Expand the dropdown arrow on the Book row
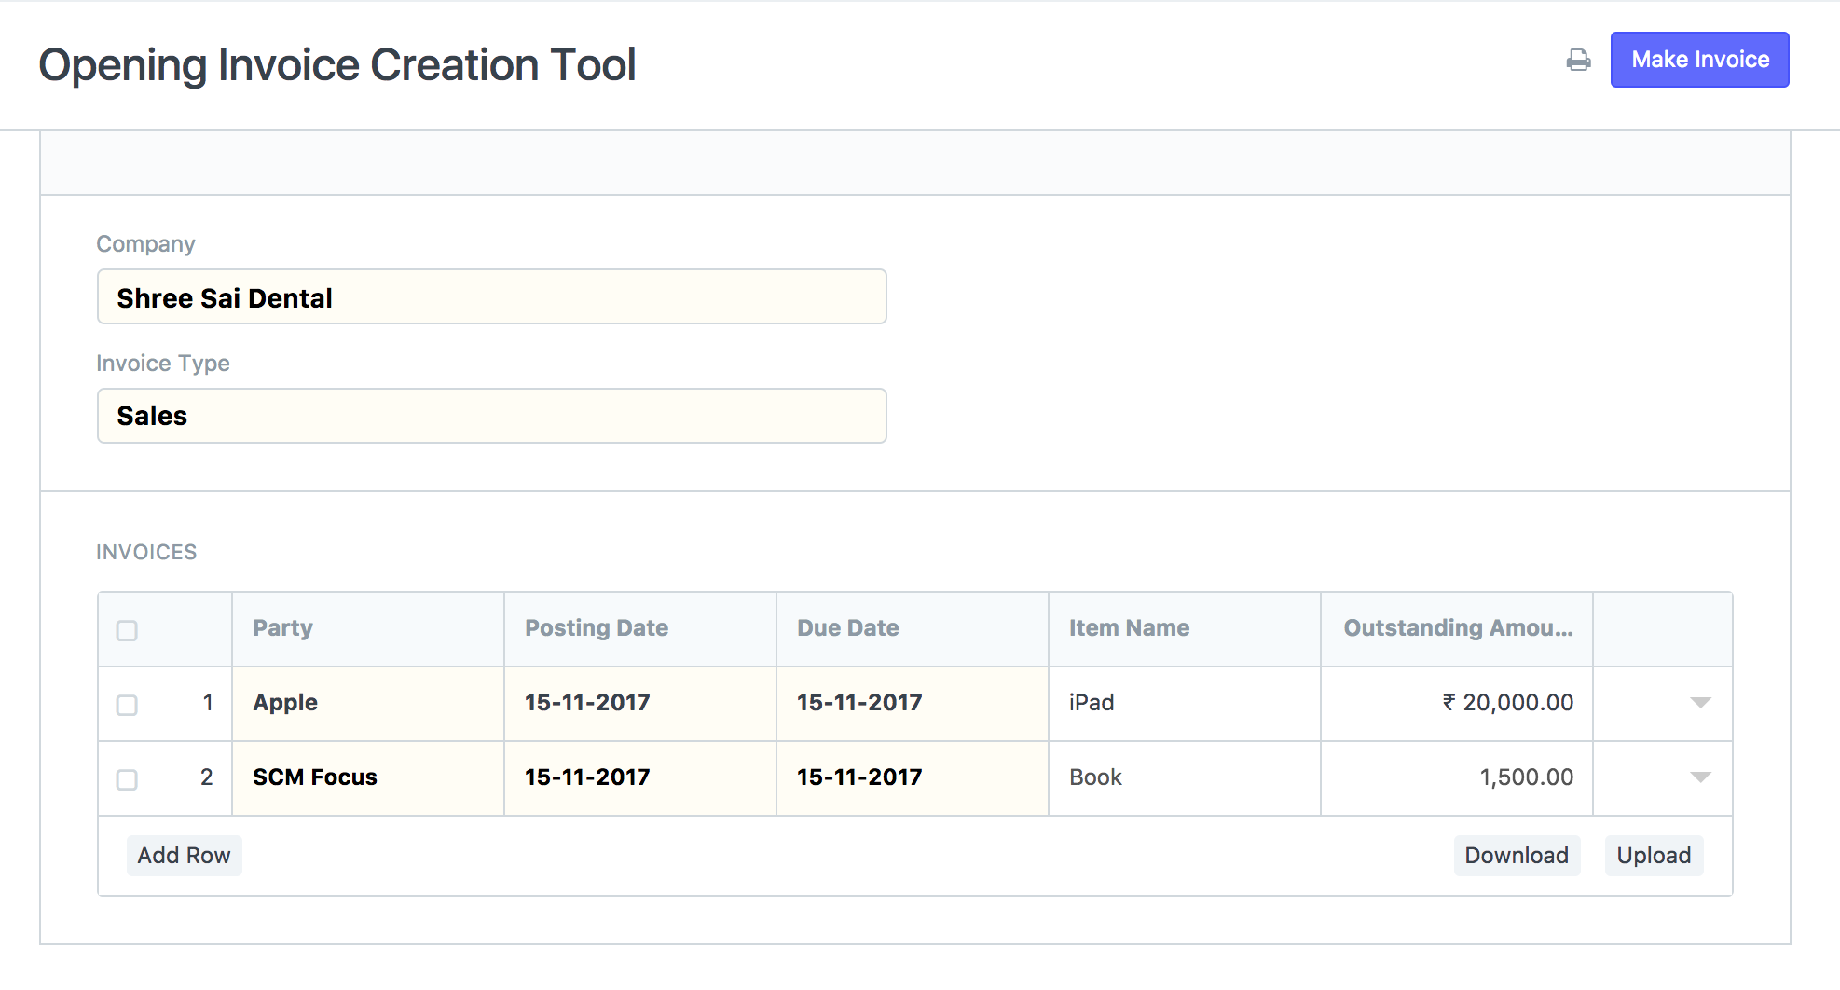This screenshot has width=1840, height=990. (x=1700, y=777)
